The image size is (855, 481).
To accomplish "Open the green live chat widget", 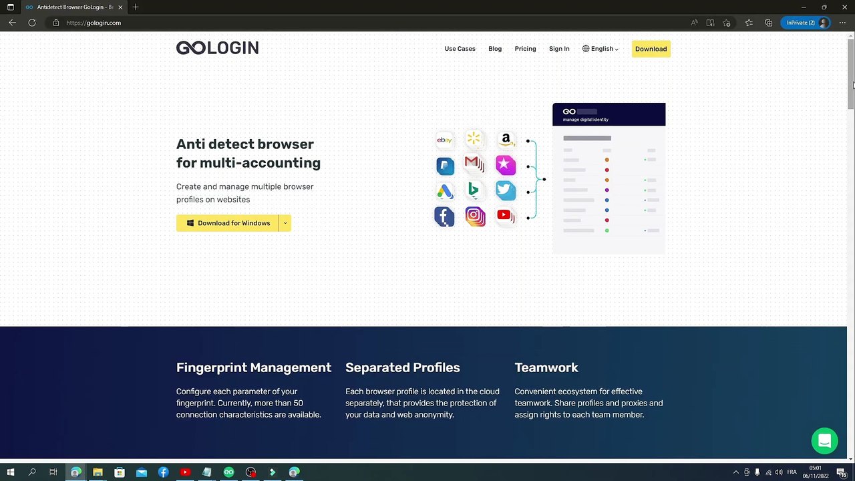I will [824, 441].
